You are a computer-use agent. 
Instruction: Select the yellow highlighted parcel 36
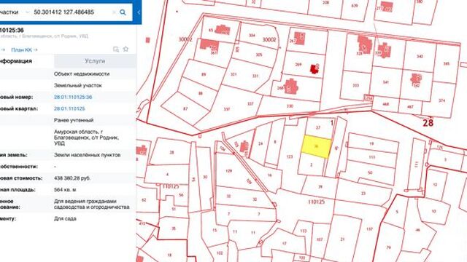coord(316,147)
